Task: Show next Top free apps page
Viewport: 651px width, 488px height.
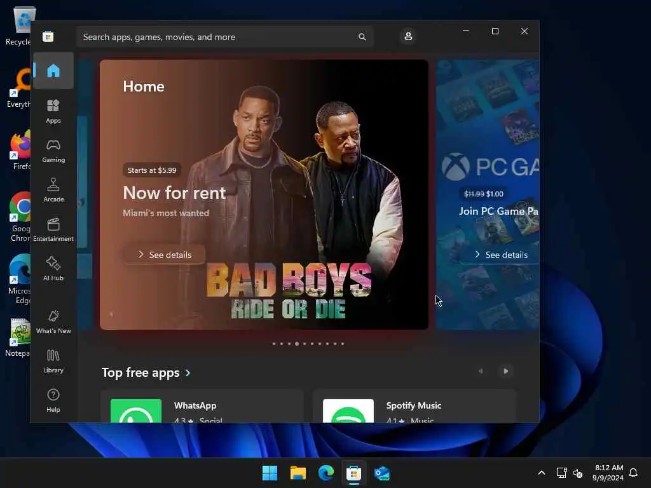Action: [505, 371]
